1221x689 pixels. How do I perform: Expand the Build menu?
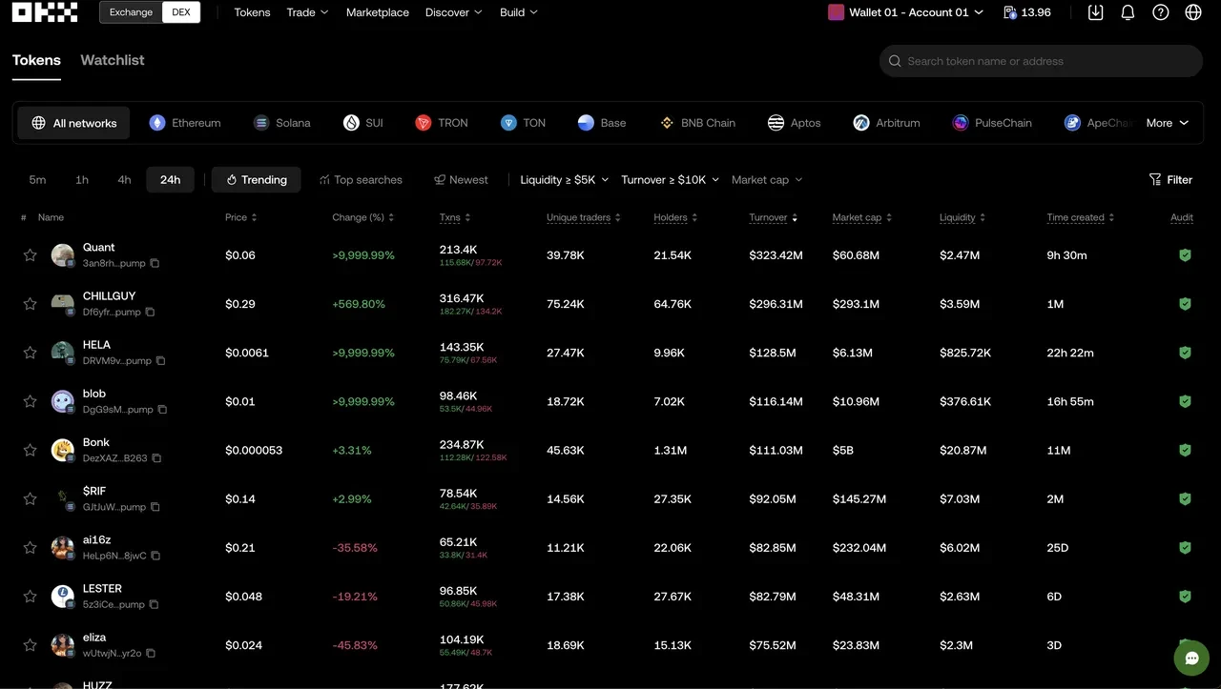(519, 12)
